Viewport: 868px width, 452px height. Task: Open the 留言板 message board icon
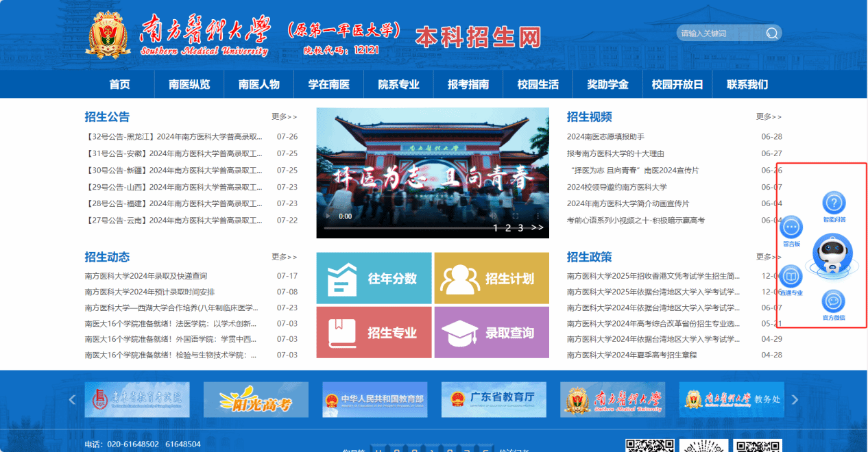791,226
